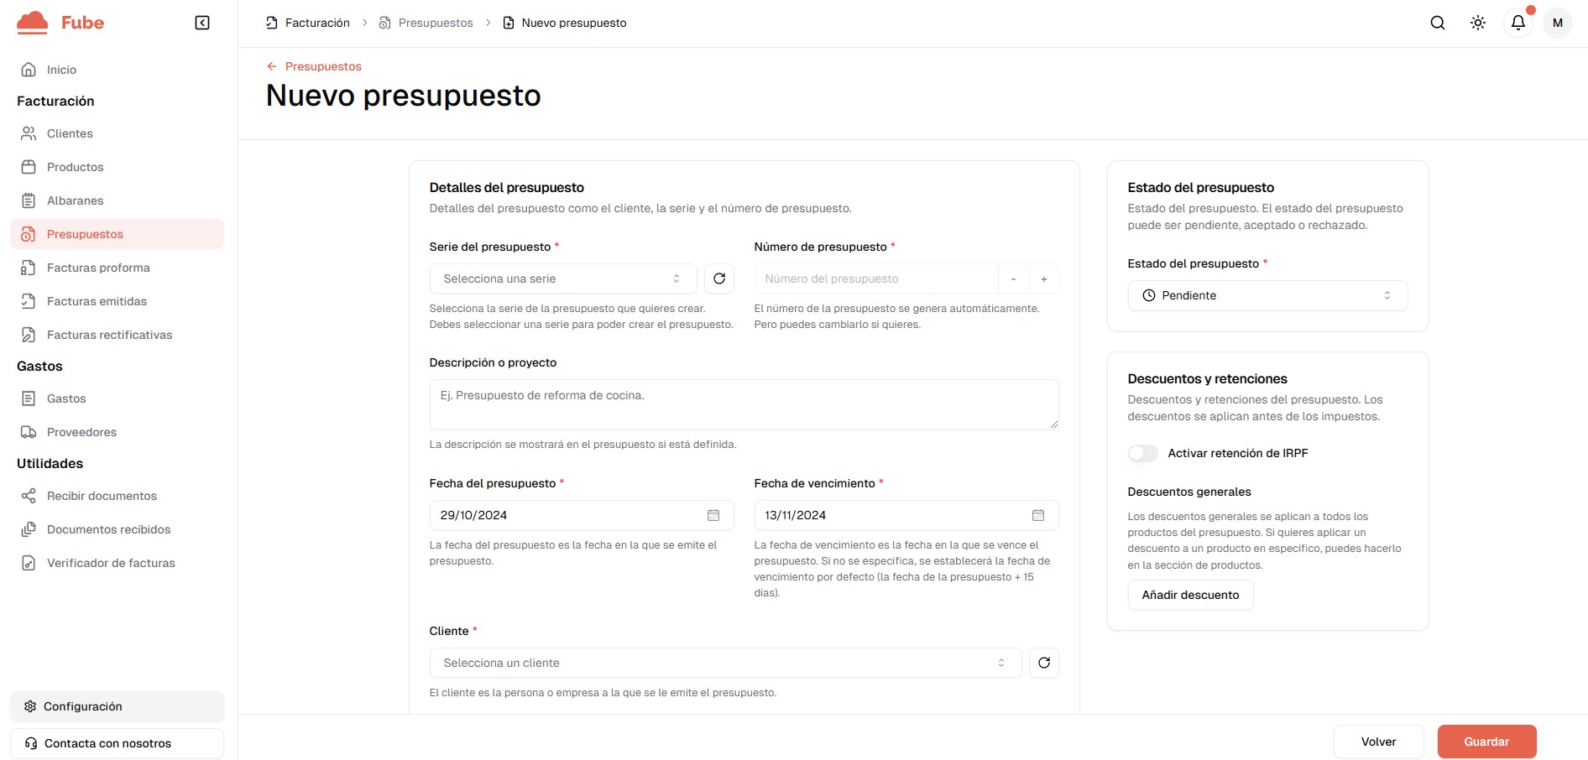Screen dimensions: 1588x760
Task: Click Descuentos generales heading
Action: pos(1189,492)
